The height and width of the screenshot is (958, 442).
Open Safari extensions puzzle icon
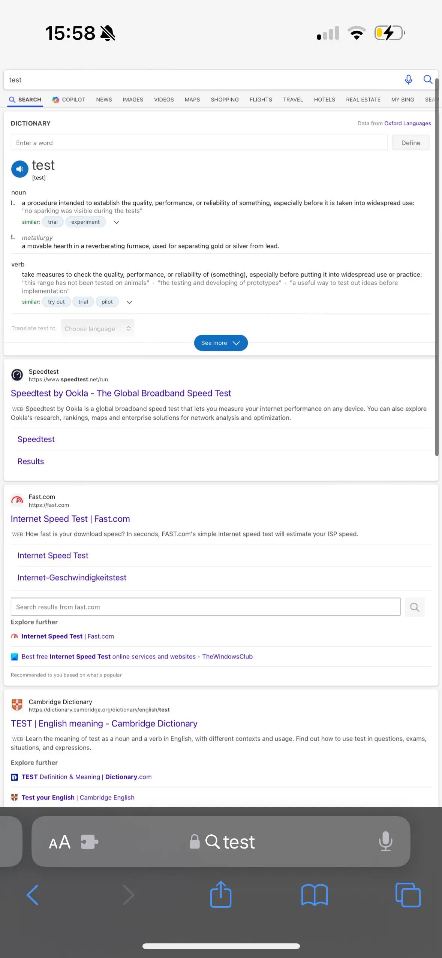89,842
